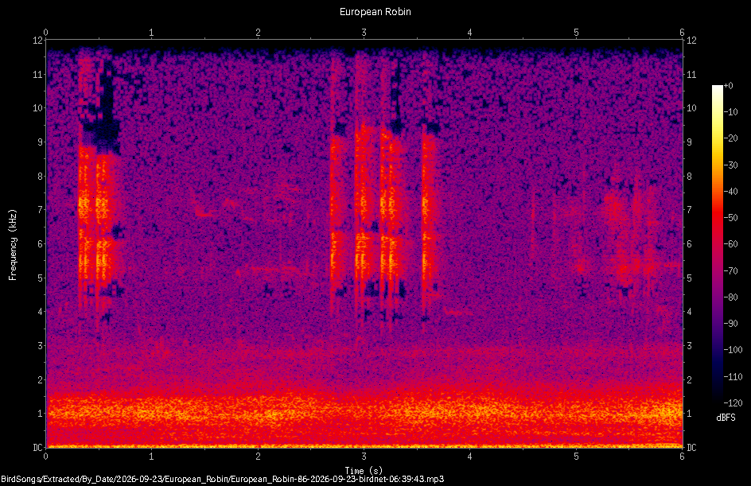Click the "1" tick on the left frequency axis

tap(40, 414)
